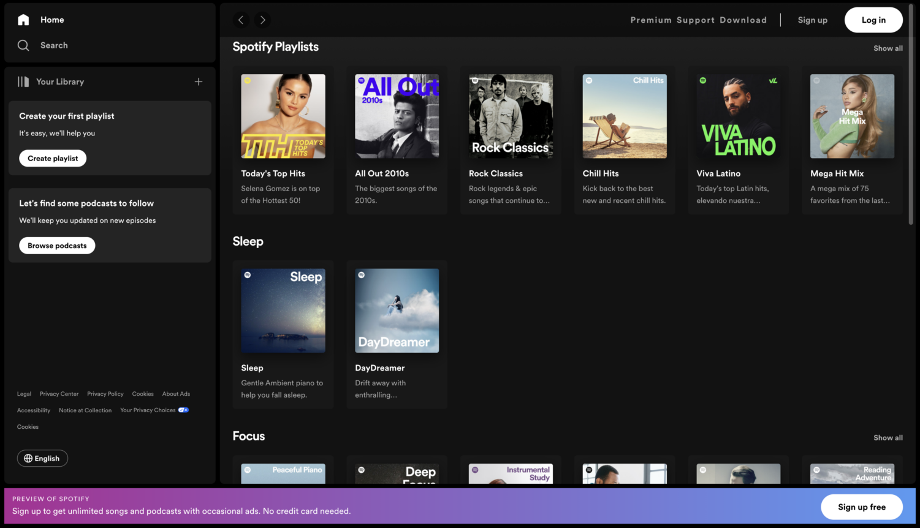This screenshot has height=528, width=920.
Task: Click Your Library label
Action: coord(60,81)
